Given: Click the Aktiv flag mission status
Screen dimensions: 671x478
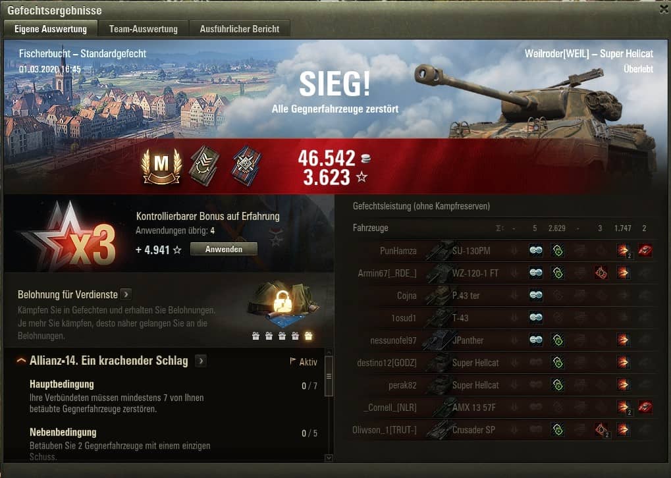Looking at the screenshot, I should pyautogui.click(x=304, y=362).
